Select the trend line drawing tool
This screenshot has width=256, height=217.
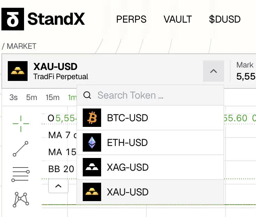point(21,149)
